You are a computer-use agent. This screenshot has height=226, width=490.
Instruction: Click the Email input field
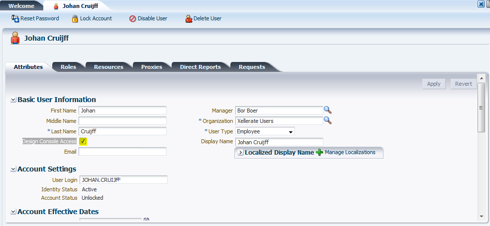click(x=122, y=152)
